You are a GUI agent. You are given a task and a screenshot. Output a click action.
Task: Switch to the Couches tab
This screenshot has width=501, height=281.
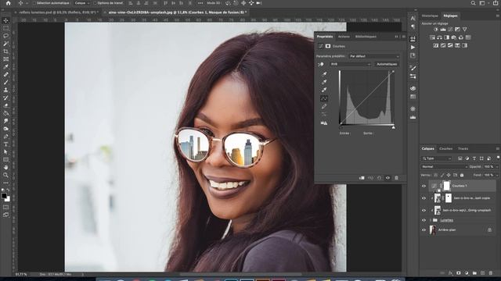445,148
